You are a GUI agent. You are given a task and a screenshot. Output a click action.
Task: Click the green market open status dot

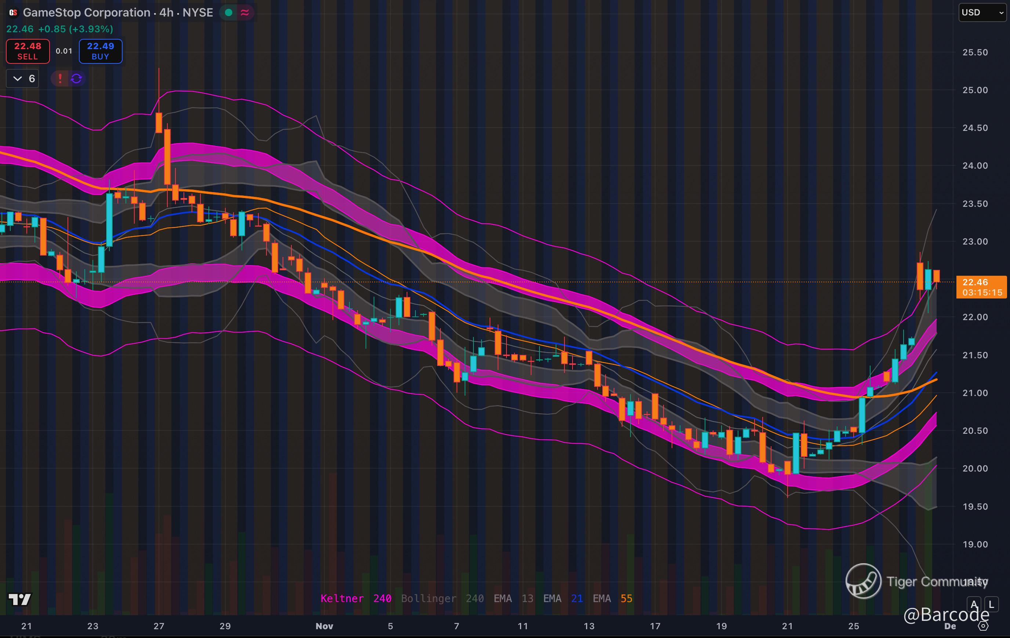click(229, 12)
